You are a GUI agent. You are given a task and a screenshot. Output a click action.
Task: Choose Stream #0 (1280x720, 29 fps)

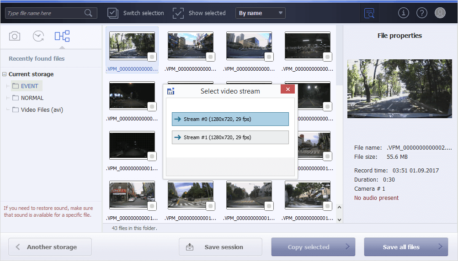point(230,119)
